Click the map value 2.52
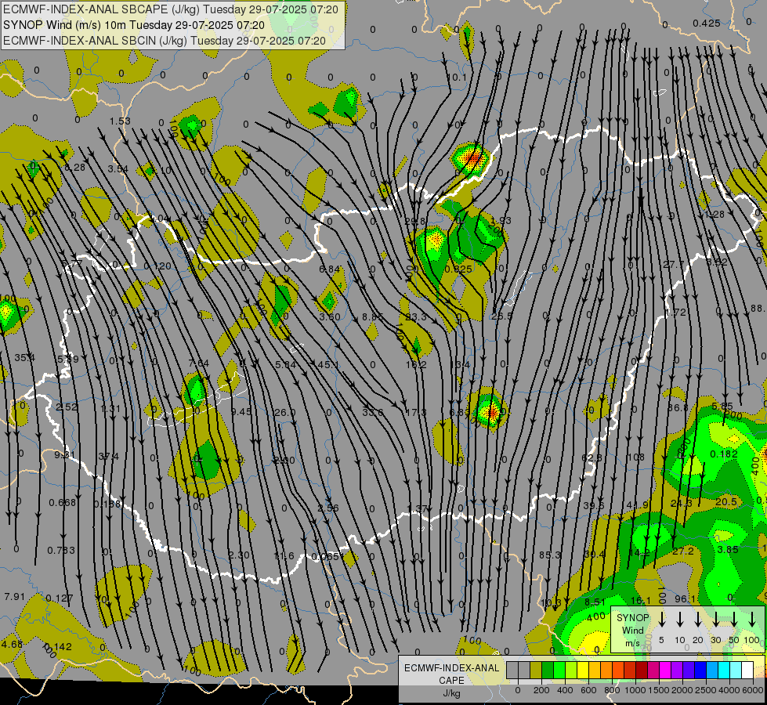767x705 pixels. click(67, 407)
